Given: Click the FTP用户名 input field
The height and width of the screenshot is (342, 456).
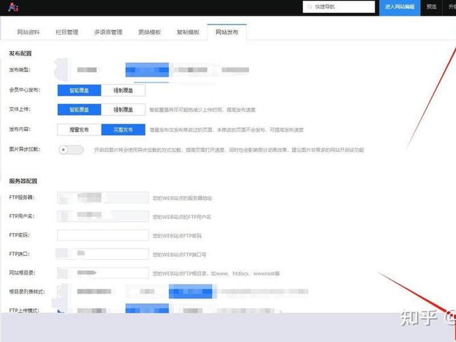Looking at the screenshot, I should click(103, 217).
